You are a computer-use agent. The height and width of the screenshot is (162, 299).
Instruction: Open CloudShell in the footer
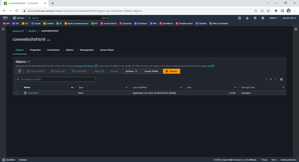(9, 160)
